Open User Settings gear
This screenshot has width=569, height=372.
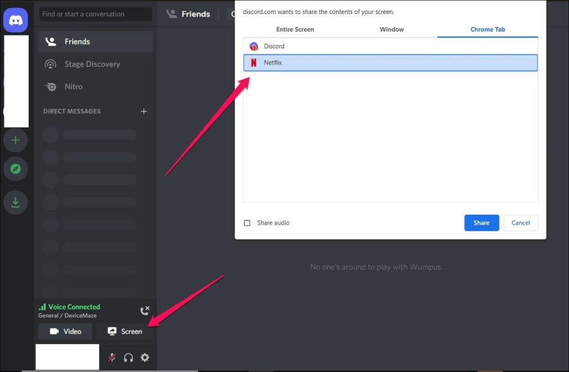click(145, 358)
